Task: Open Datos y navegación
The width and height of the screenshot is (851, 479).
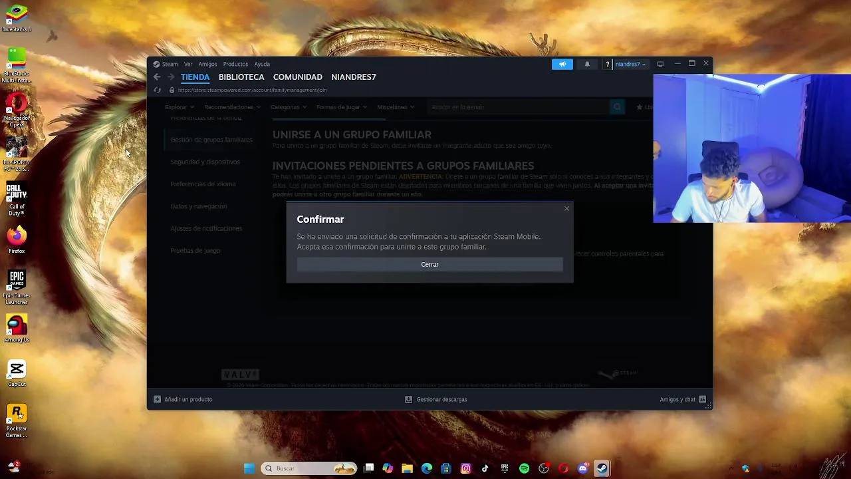Action: [198, 206]
